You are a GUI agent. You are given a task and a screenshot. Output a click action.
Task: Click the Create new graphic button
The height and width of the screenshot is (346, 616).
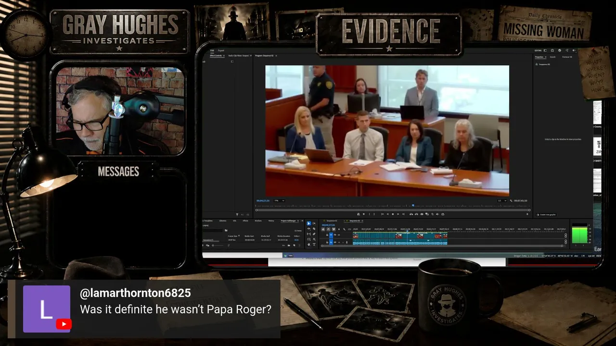(x=547, y=215)
